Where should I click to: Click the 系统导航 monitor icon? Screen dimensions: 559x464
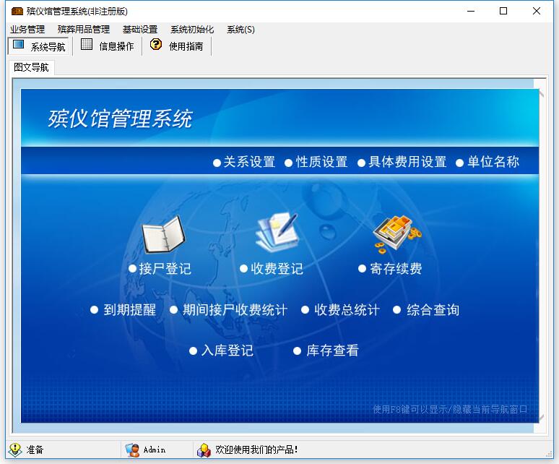coord(18,46)
